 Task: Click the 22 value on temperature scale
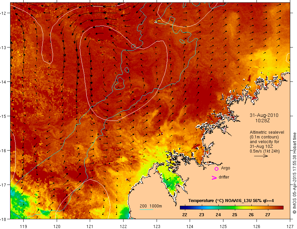[x=185, y=215]
